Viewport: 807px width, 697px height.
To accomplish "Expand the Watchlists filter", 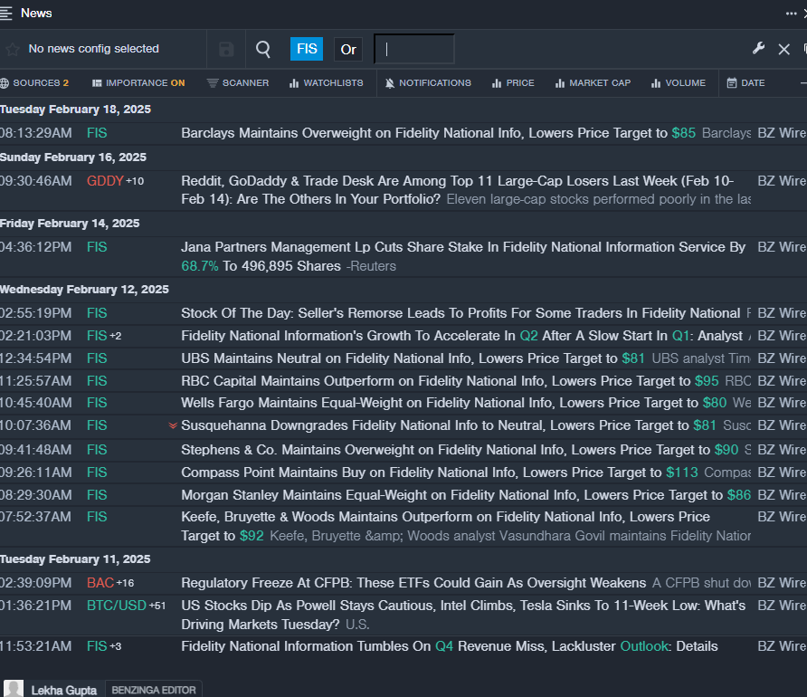I will (326, 83).
